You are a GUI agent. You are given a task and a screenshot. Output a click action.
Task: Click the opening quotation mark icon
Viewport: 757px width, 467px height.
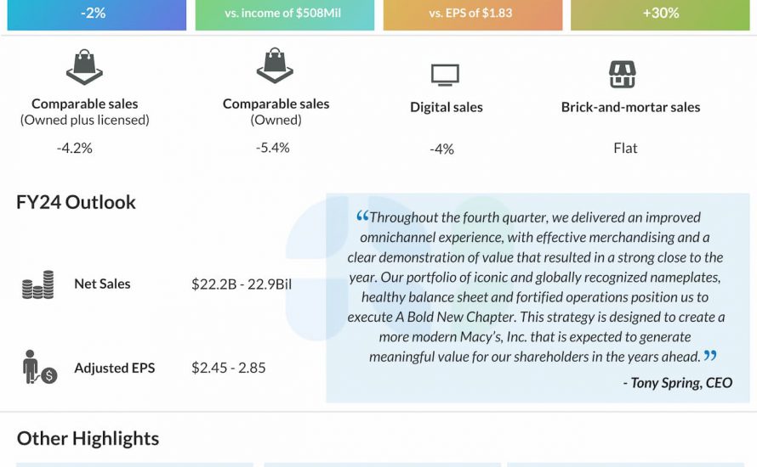[362, 217]
